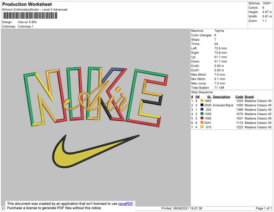Click the Stops value 7
The height and width of the screenshot is (212, 274).
[x=215, y=39]
